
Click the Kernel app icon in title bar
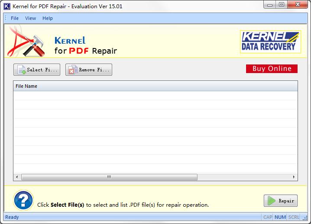click(x=7, y=6)
